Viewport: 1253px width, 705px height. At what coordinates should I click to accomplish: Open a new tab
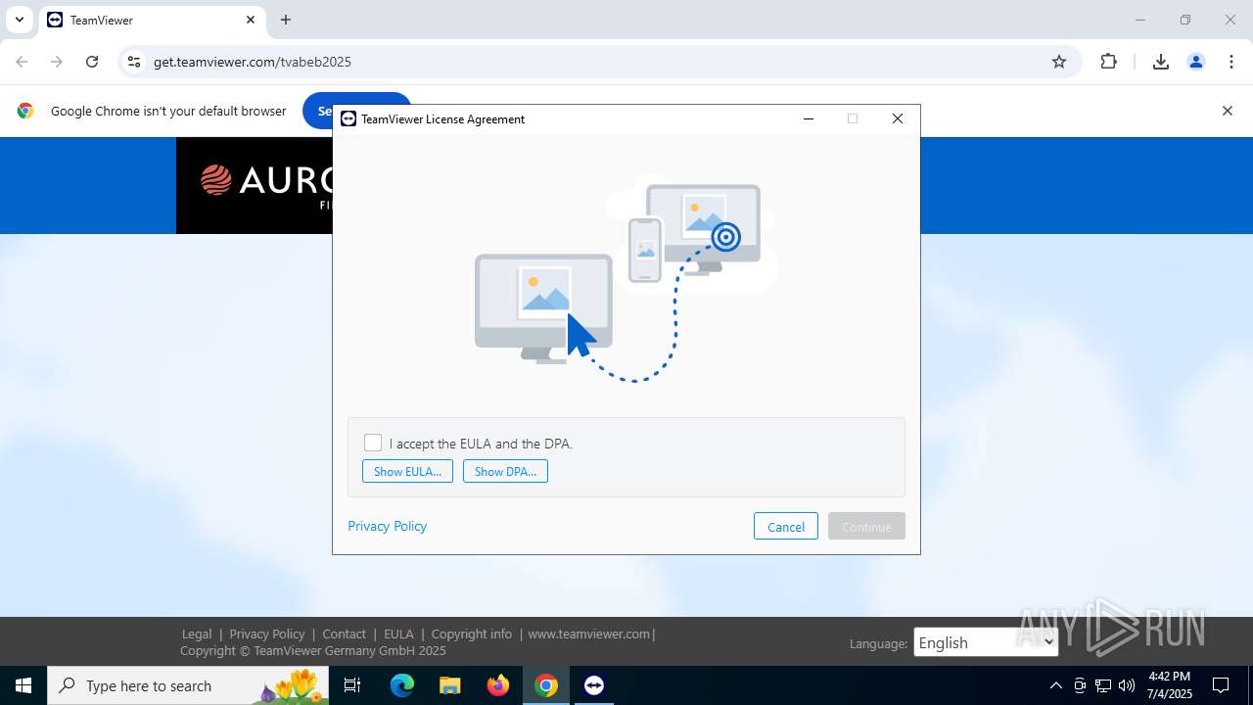point(286,20)
